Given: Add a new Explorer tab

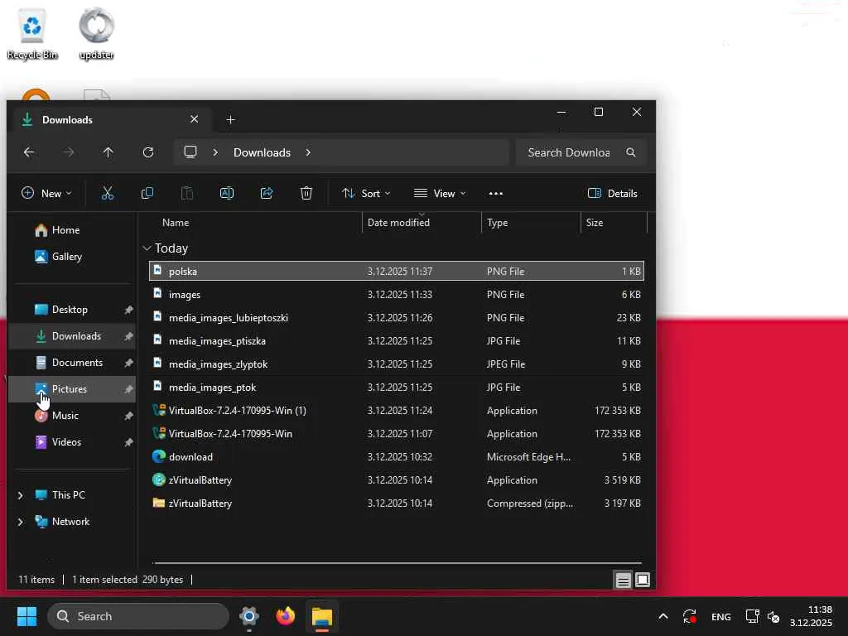Looking at the screenshot, I should (x=230, y=119).
